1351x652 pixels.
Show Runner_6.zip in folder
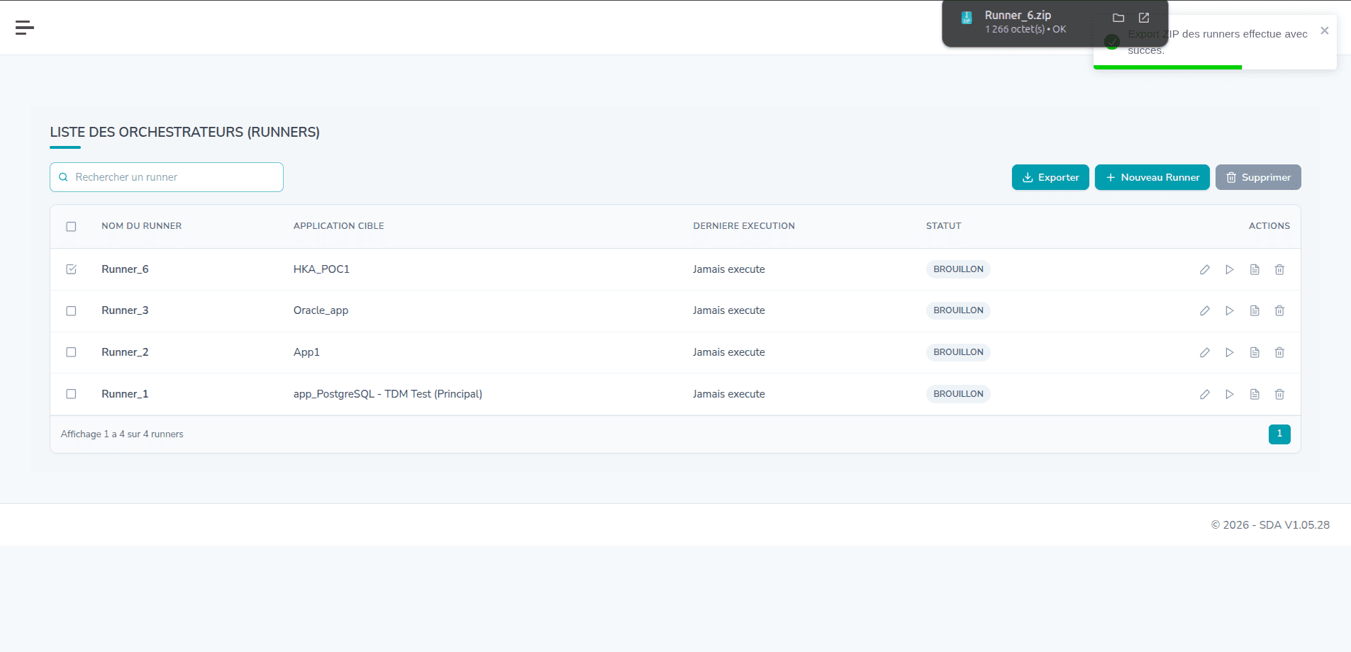point(1118,18)
